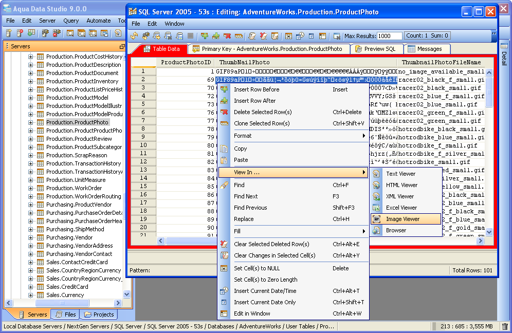The image size is (512, 333).
Task: Click the Excel Viewer icon in submenu
Action: [376, 208]
